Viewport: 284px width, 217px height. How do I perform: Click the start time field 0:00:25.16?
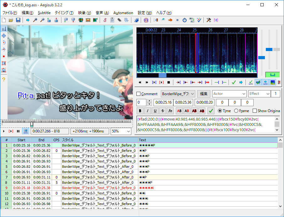pos(163,102)
